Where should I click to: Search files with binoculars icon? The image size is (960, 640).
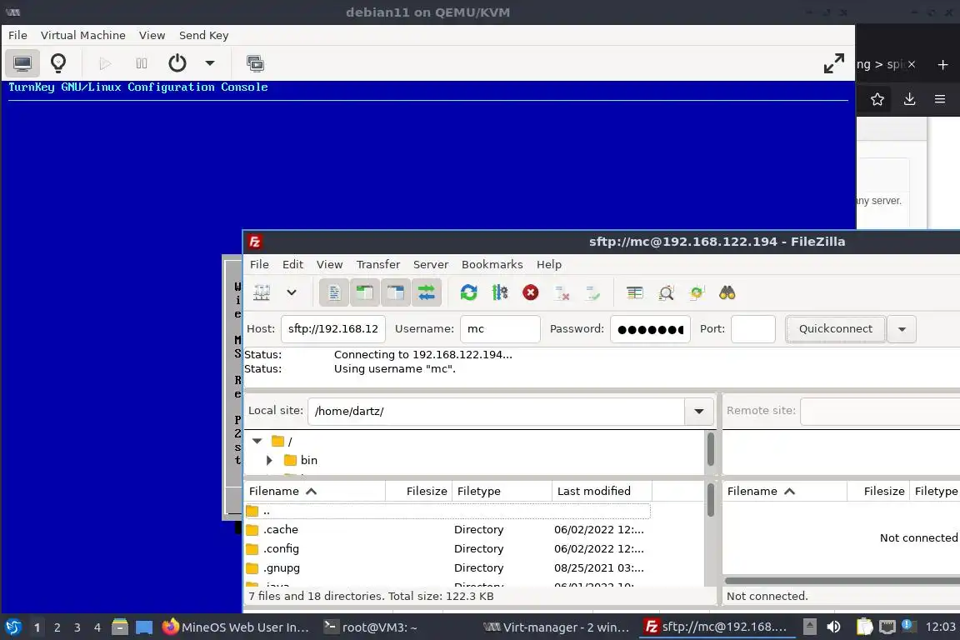coord(727,292)
